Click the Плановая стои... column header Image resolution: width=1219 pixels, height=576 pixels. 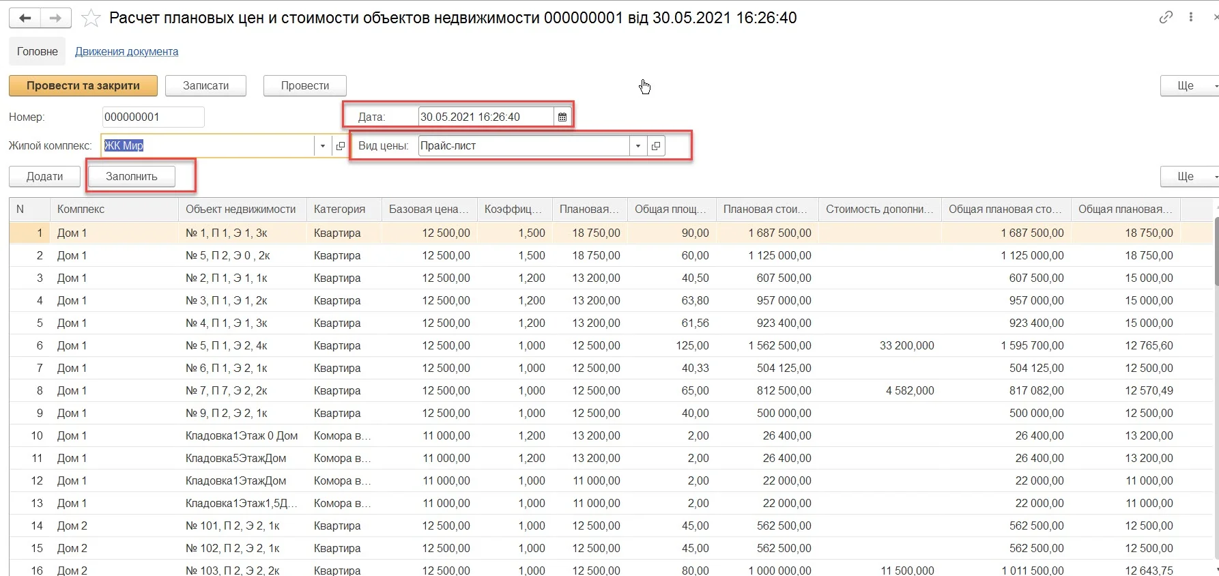tap(767, 209)
